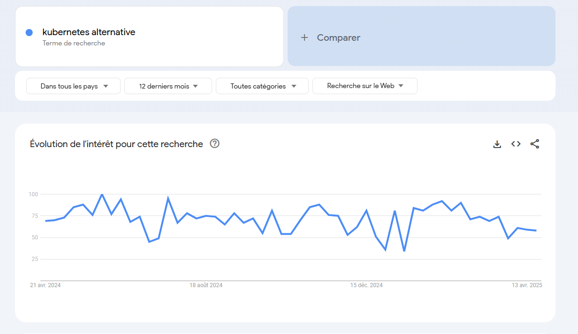The image size is (578, 334).
Task: Click the plus icon beside Comparer
Action: pyautogui.click(x=304, y=37)
